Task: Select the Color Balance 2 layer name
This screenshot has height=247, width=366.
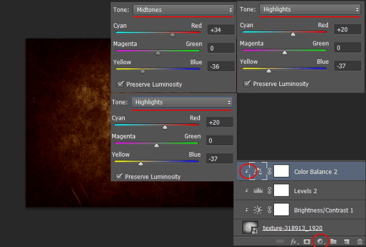Action: coord(315,172)
